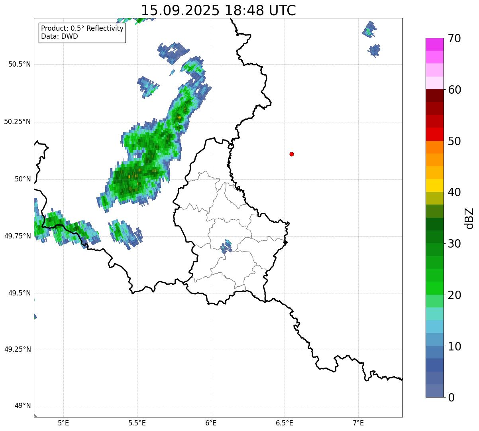Click the 7°E longitude label

[358, 423]
